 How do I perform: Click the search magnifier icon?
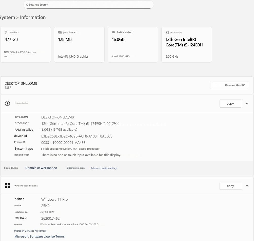pyautogui.click(x=27, y=5)
